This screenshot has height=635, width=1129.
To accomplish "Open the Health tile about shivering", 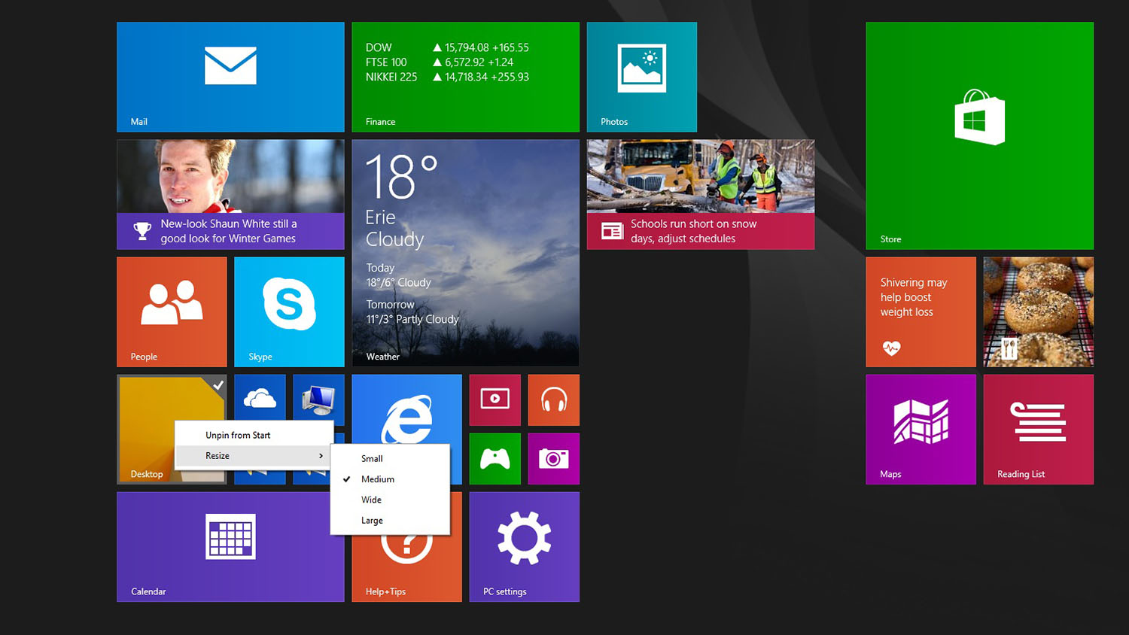I will pos(921,312).
